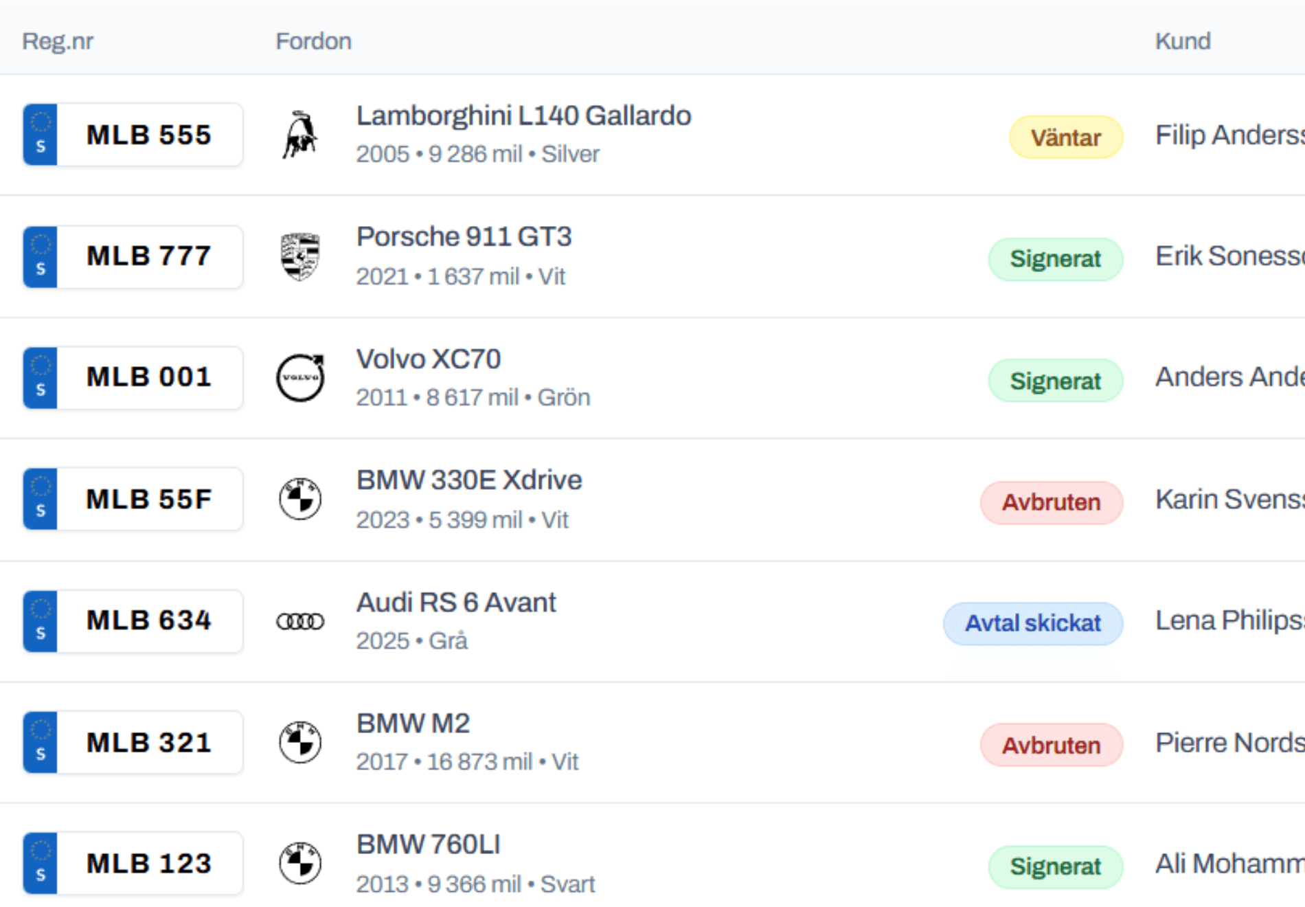Sort by the Fordon column header

coord(314,41)
